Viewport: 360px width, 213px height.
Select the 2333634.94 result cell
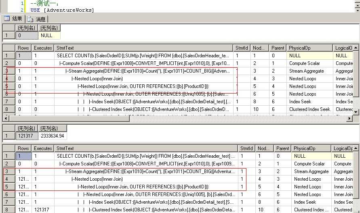click(53, 136)
